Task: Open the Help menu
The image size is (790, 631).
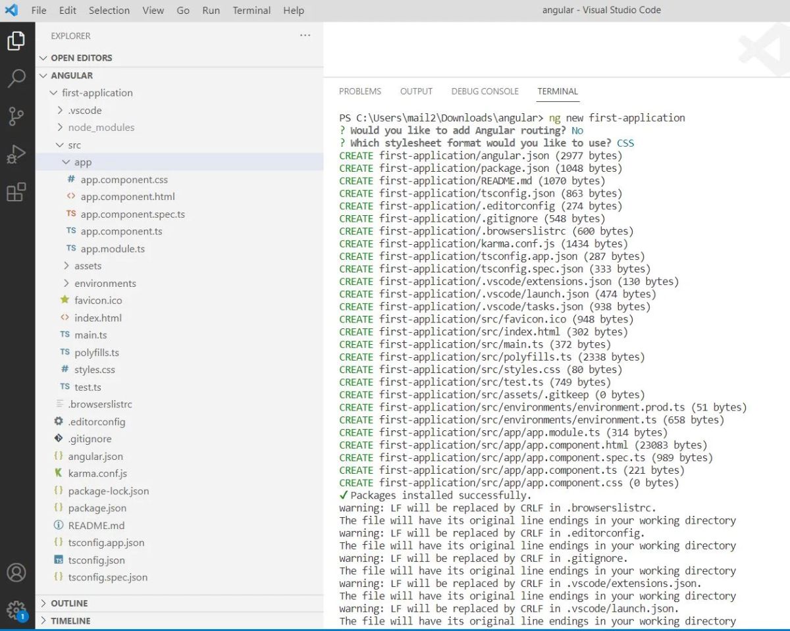Action: pos(294,11)
